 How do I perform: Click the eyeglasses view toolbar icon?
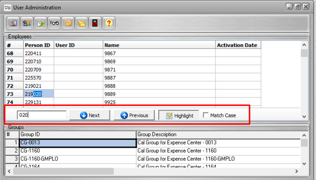(x=54, y=23)
